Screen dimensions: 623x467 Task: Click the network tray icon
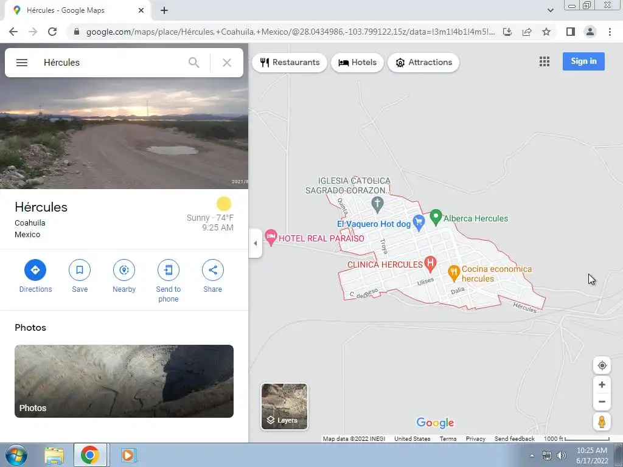[547, 455]
